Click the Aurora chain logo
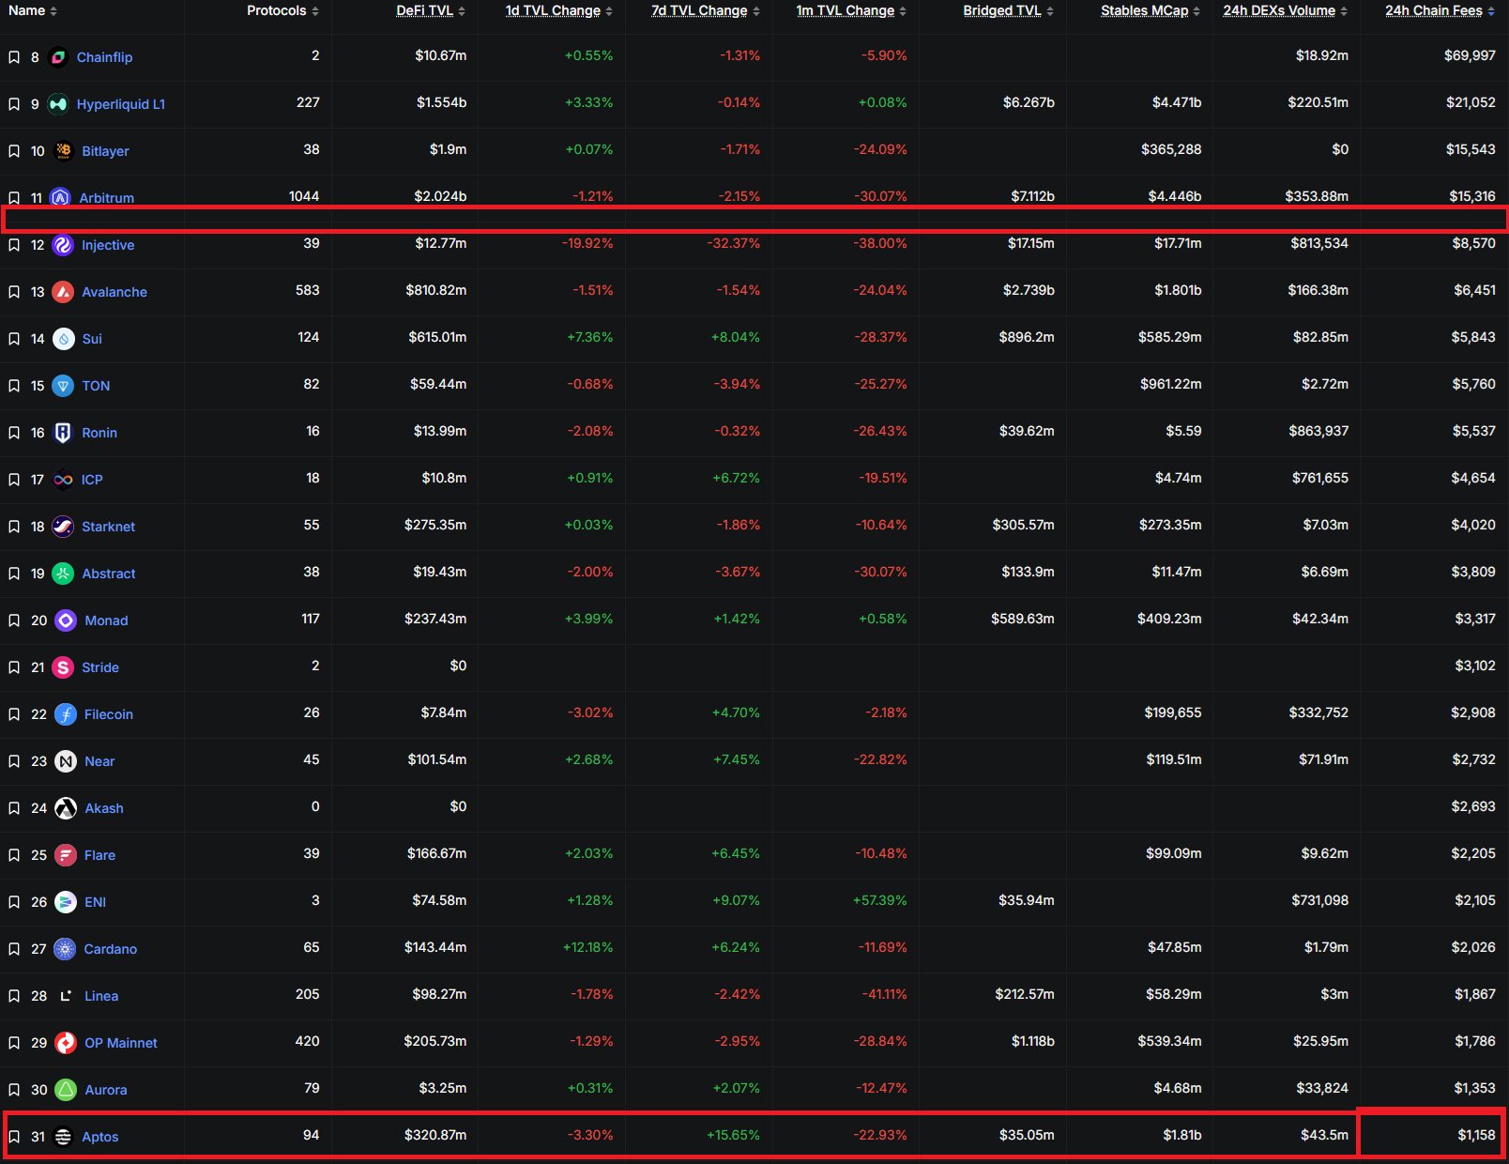 (x=66, y=1090)
